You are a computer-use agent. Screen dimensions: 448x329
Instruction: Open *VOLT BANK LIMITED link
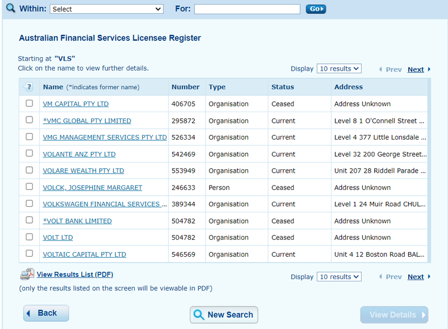point(77,221)
